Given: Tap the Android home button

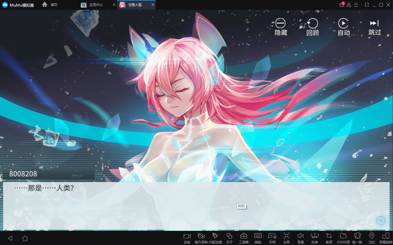Looking at the screenshot, I should [x=25, y=238].
